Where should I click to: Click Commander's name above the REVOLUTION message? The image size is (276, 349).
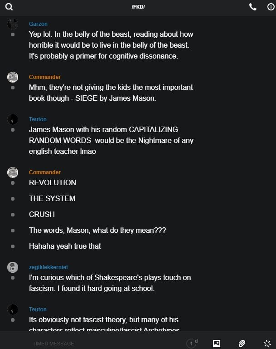[x=45, y=172]
